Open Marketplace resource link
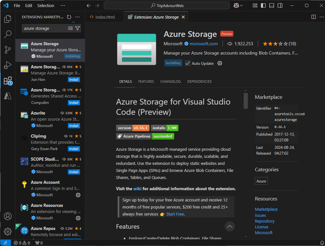Screen dimensions: 325x246 tap(266, 209)
